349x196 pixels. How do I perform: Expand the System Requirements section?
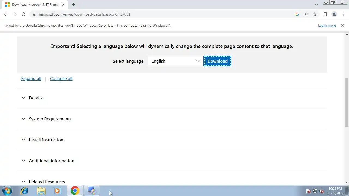(172, 119)
